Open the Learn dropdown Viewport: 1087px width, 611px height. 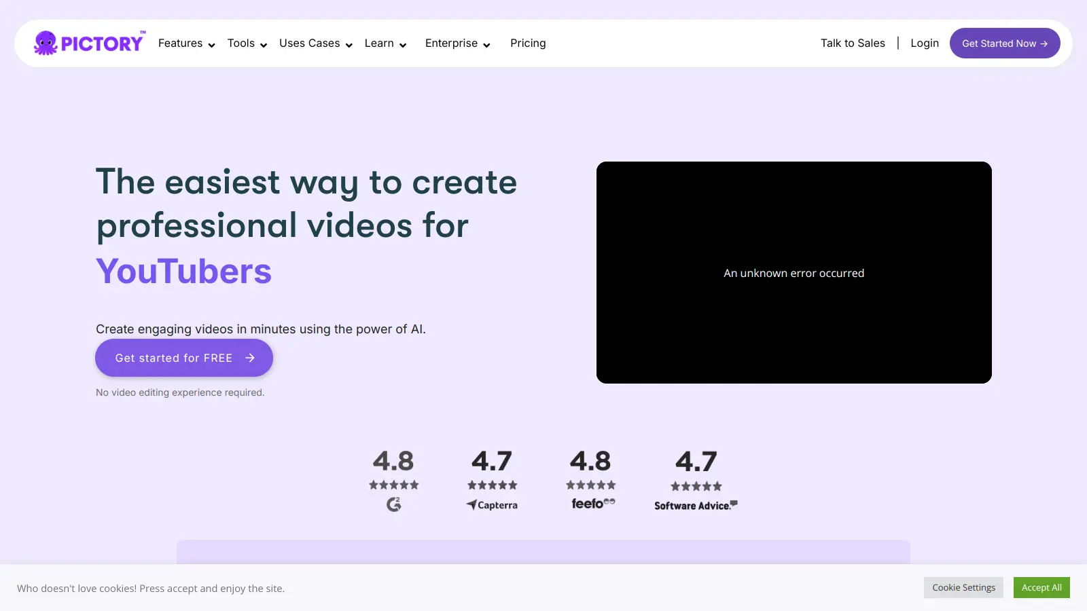tap(404, 44)
